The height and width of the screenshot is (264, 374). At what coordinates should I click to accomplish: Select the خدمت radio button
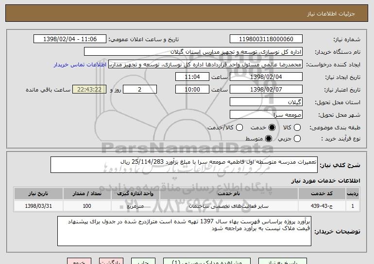pyautogui.click(x=272, y=127)
